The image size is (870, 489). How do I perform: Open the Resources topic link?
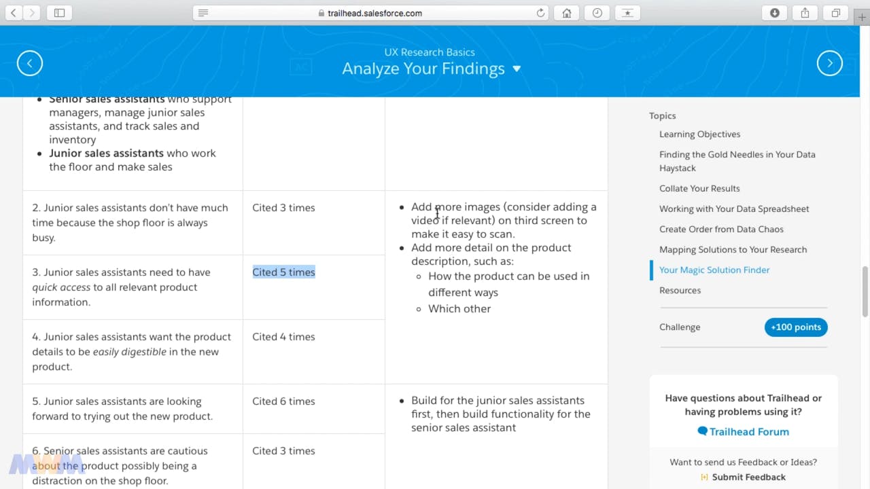pos(680,290)
